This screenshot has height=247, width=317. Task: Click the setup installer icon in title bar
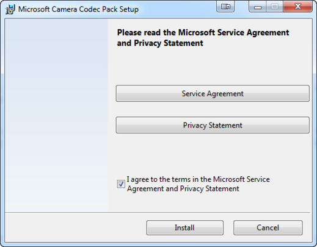point(10,9)
